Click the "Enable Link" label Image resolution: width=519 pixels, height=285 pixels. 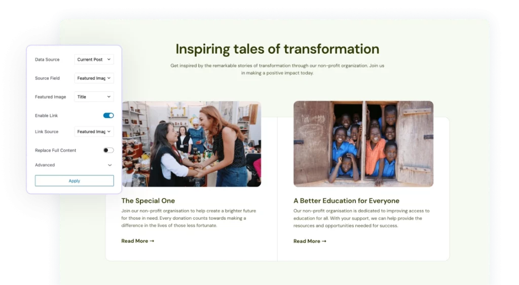click(46, 116)
